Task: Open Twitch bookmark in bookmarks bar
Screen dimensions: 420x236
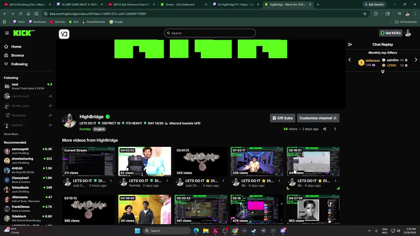Action: coord(19,22)
